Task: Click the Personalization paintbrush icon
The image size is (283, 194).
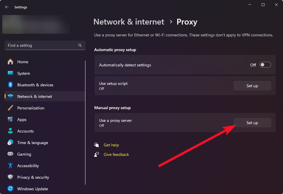Action: click(10, 108)
